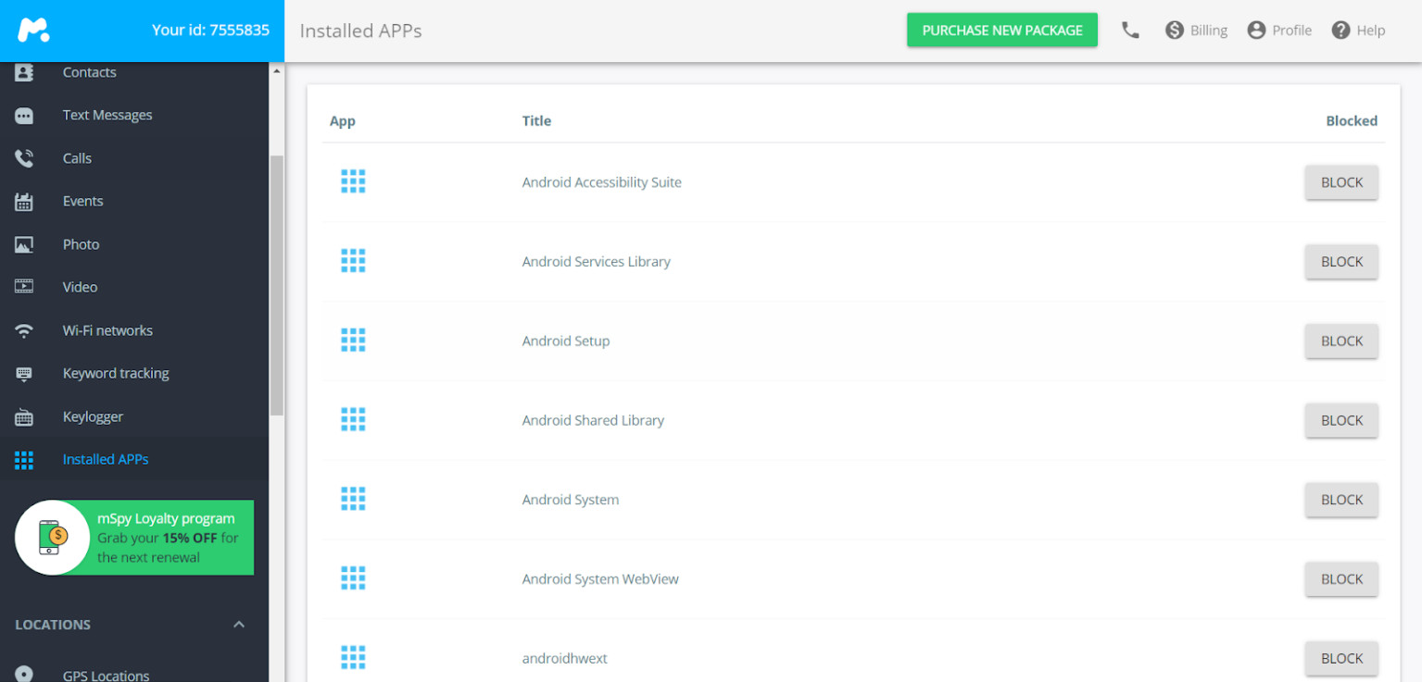Click the mSpy logo icon

click(x=33, y=30)
